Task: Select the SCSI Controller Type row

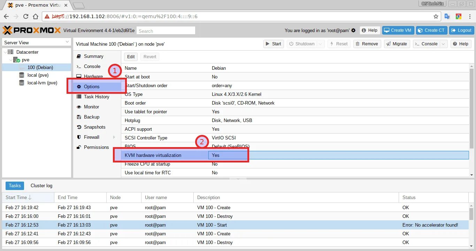Action: click(x=295, y=138)
